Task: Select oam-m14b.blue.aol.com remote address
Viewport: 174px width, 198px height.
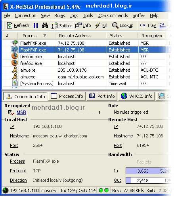Action: (x=81, y=77)
